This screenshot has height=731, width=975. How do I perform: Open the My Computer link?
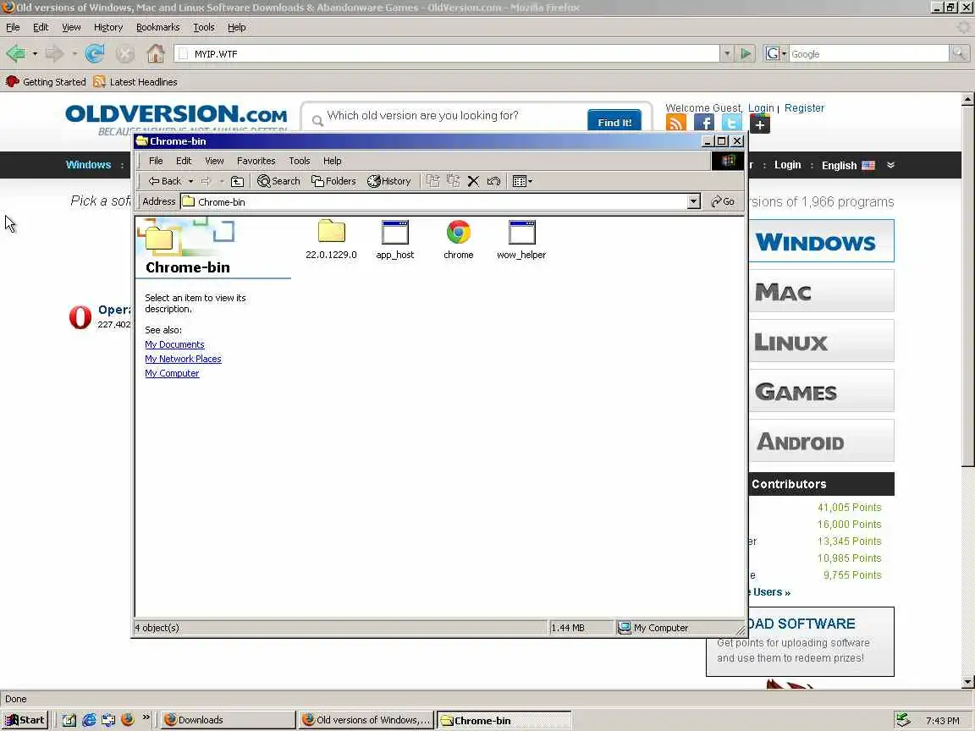tap(173, 373)
